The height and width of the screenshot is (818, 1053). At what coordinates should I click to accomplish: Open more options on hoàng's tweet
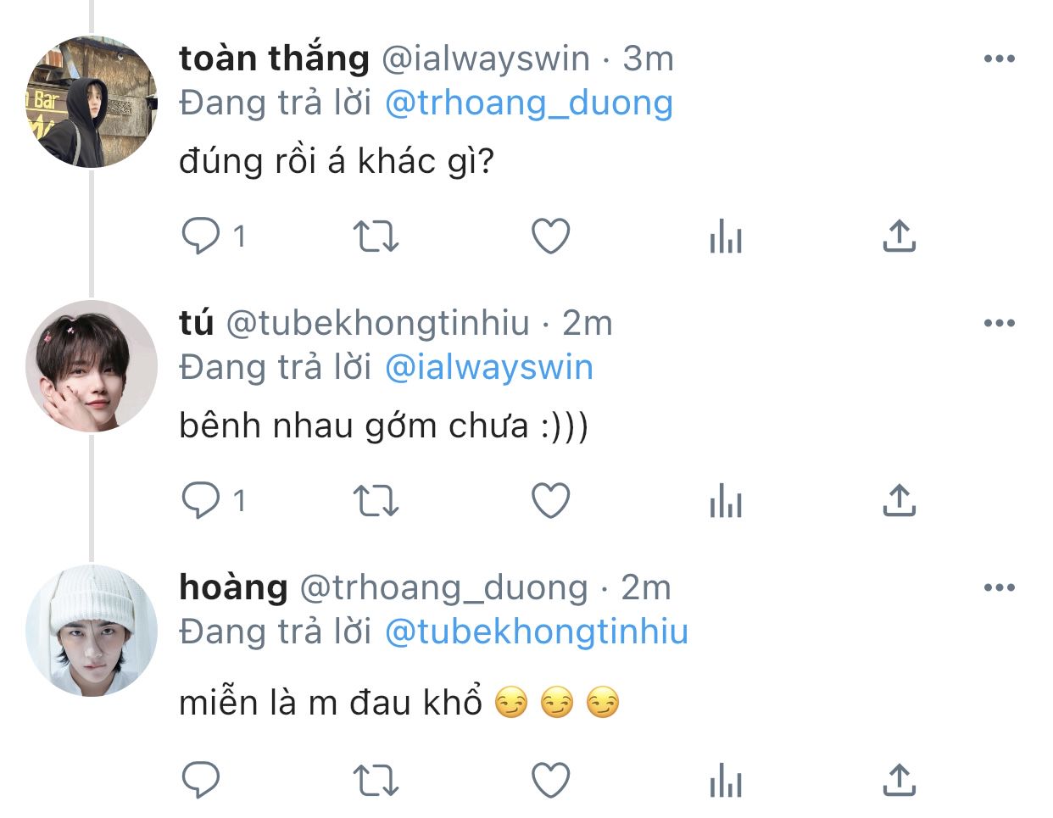999,587
